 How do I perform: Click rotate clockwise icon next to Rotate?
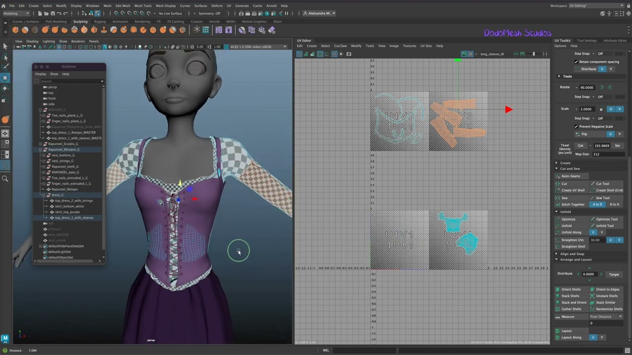(610, 87)
